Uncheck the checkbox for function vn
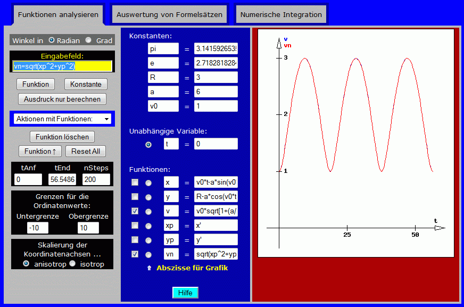This screenshot has height=307, width=464. tap(135, 254)
